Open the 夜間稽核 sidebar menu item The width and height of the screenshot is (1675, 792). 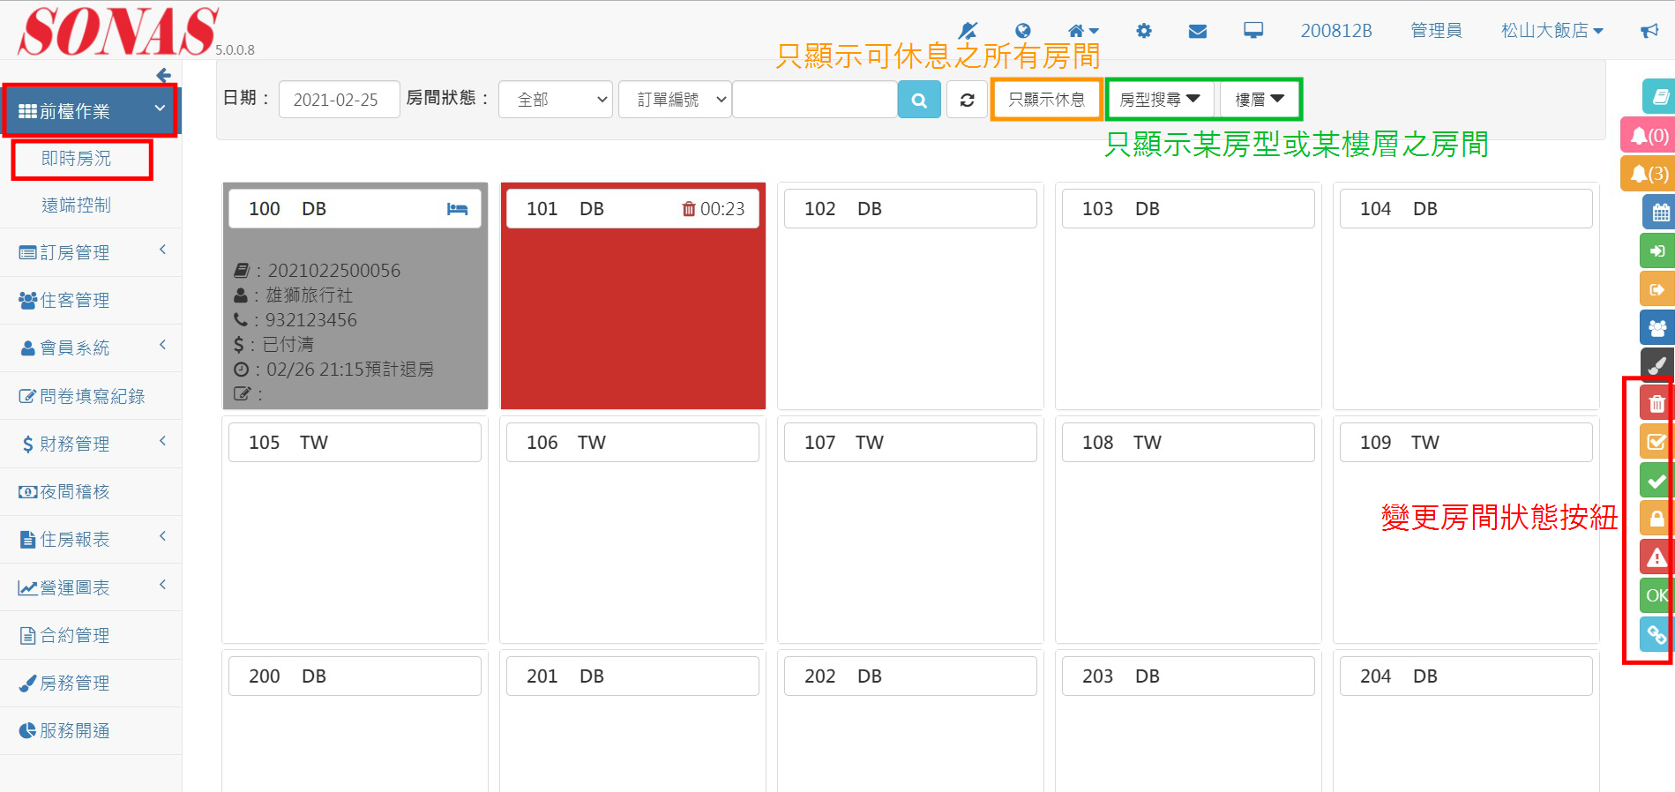[75, 492]
